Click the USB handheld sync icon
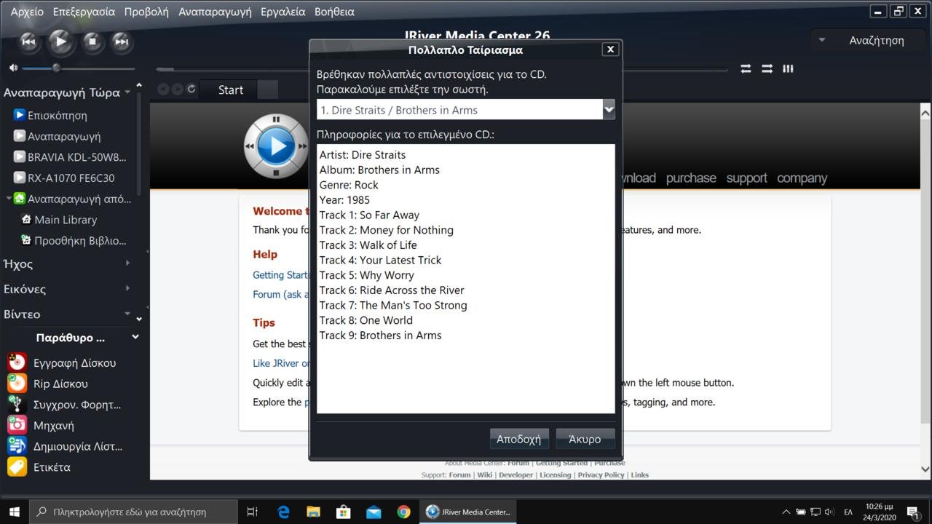Viewport: 932px width, 524px height. point(17,405)
